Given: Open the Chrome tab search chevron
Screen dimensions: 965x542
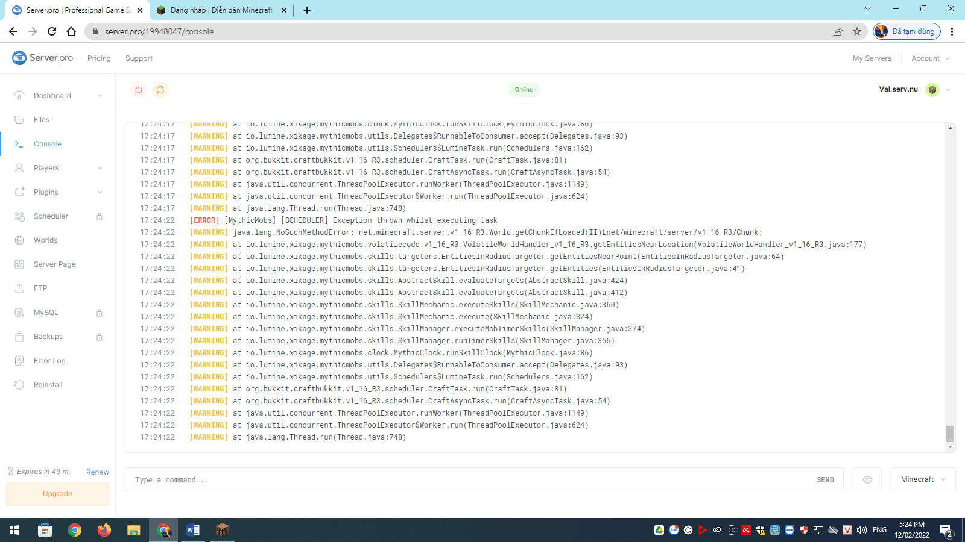Looking at the screenshot, I should coord(867,8).
